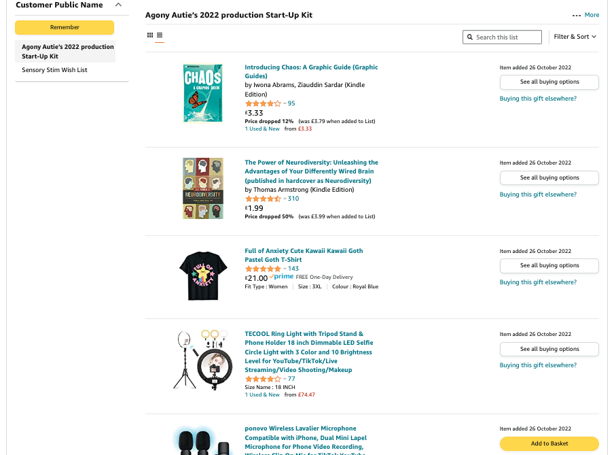The height and width of the screenshot is (455, 614).
Task: Switch to grid view icon
Action: pyautogui.click(x=150, y=35)
